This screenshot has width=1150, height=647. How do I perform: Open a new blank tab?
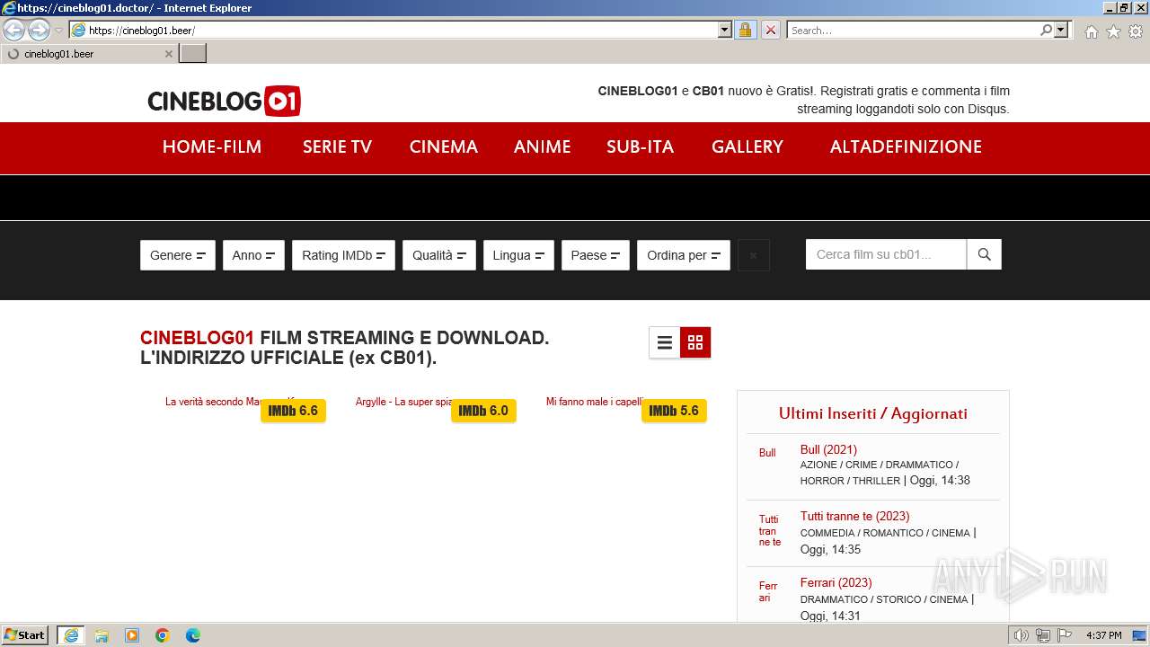(193, 54)
